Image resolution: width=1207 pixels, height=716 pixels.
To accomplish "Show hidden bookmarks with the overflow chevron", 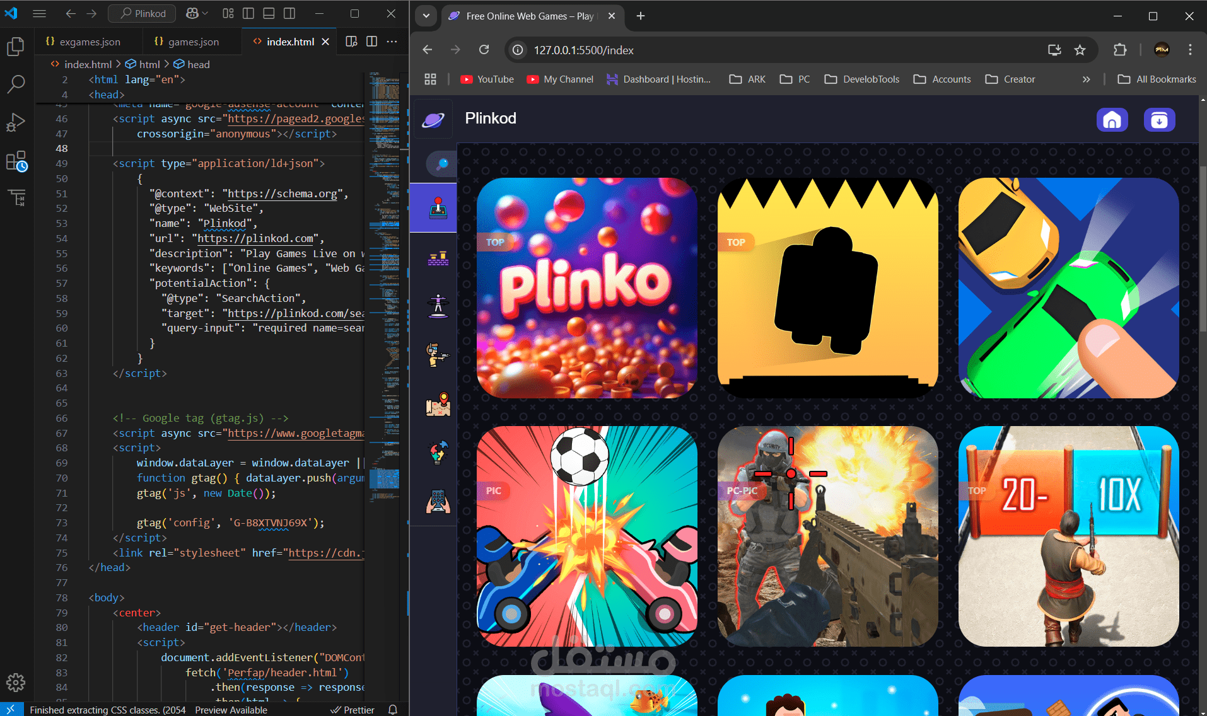I will [x=1086, y=79].
